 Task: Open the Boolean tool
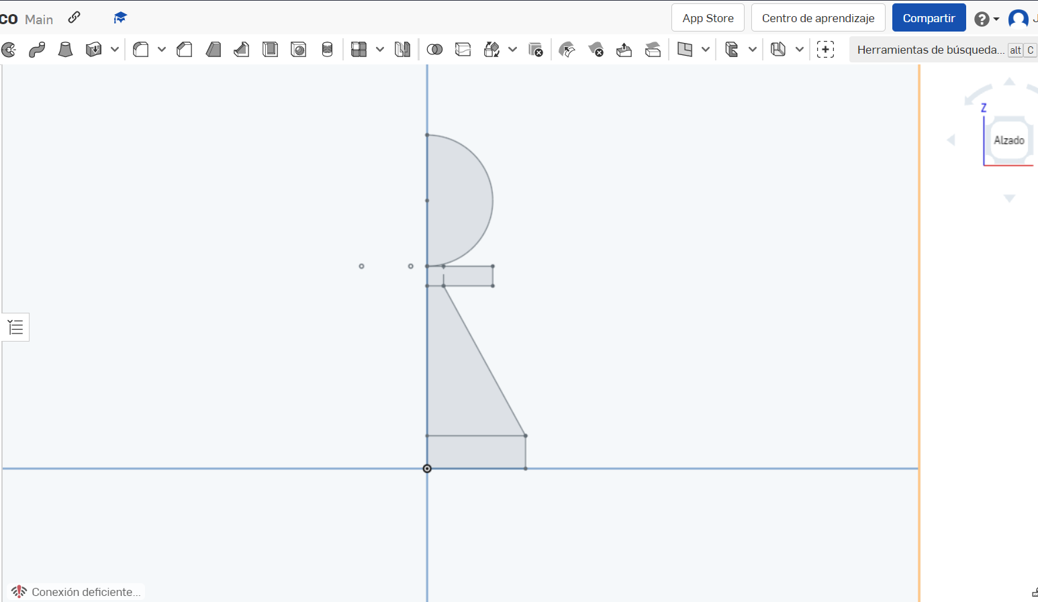435,49
